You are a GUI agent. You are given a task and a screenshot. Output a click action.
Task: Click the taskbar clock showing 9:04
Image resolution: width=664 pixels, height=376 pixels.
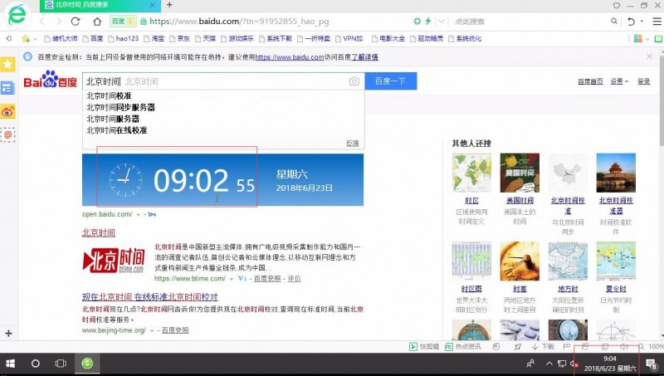click(610, 364)
